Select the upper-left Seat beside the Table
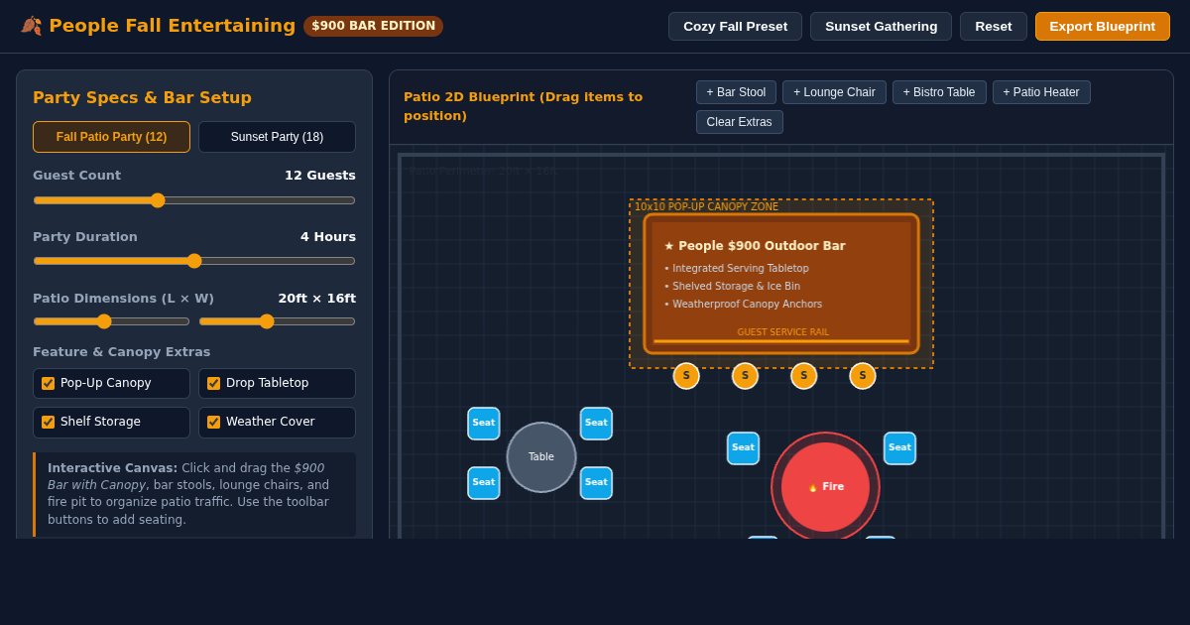The image size is (1190, 625). pyautogui.click(x=484, y=424)
